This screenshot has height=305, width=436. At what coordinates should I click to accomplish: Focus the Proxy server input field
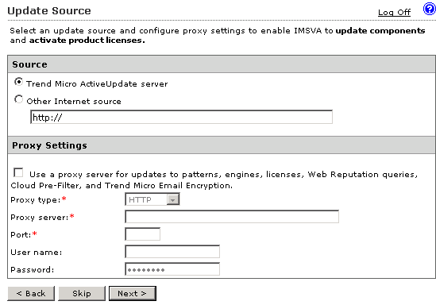(x=232, y=217)
